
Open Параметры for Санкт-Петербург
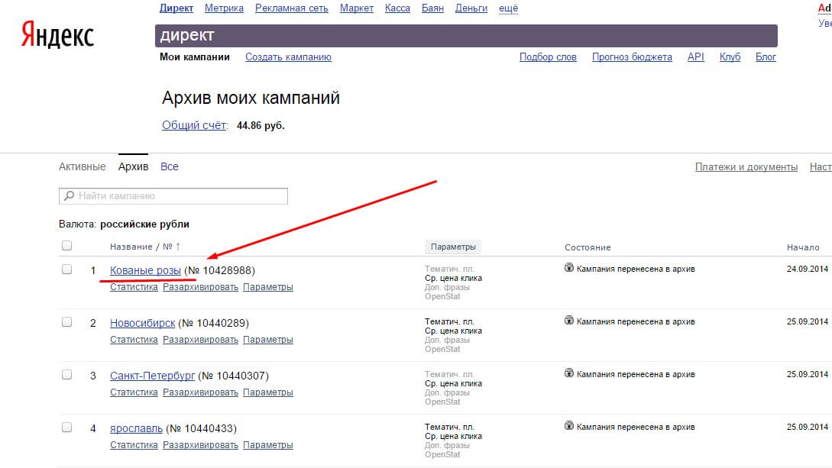click(x=268, y=392)
